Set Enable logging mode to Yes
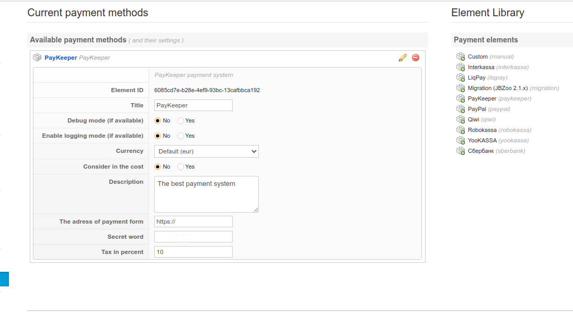Image resolution: width=573 pixels, height=321 pixels. coord(180,136)
